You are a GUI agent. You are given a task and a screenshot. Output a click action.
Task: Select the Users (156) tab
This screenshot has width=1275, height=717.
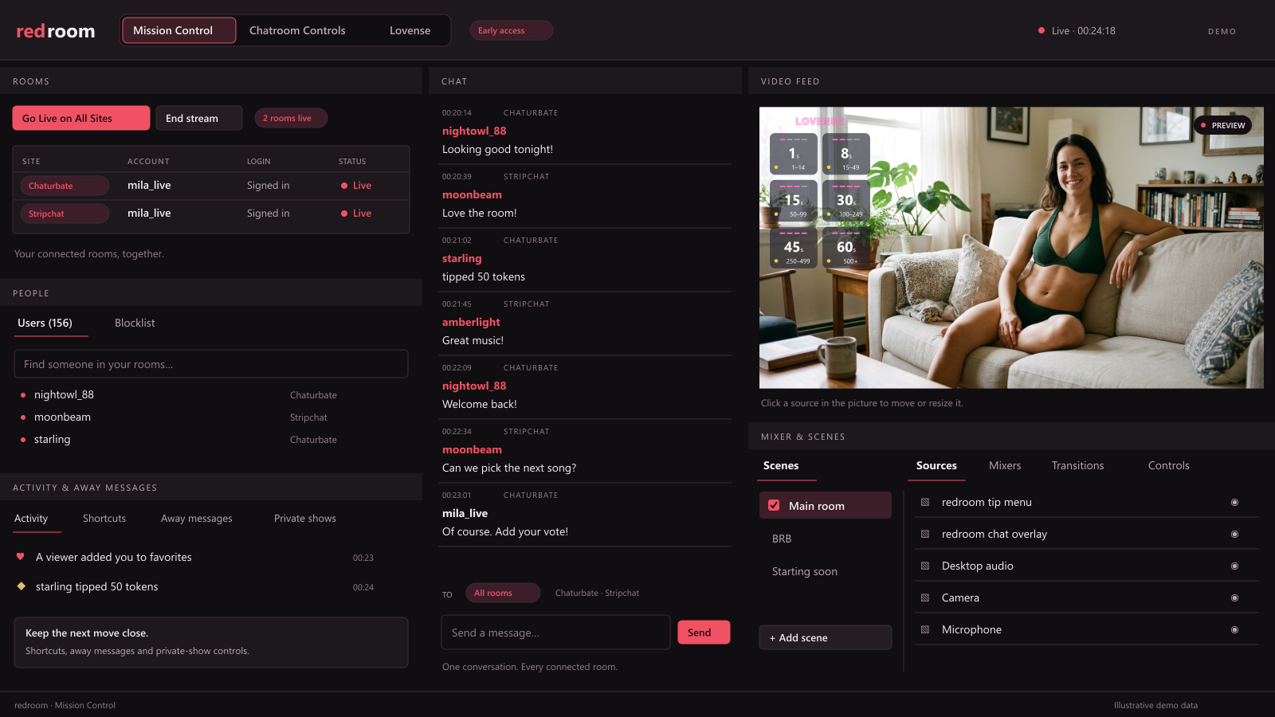(45, 323)
